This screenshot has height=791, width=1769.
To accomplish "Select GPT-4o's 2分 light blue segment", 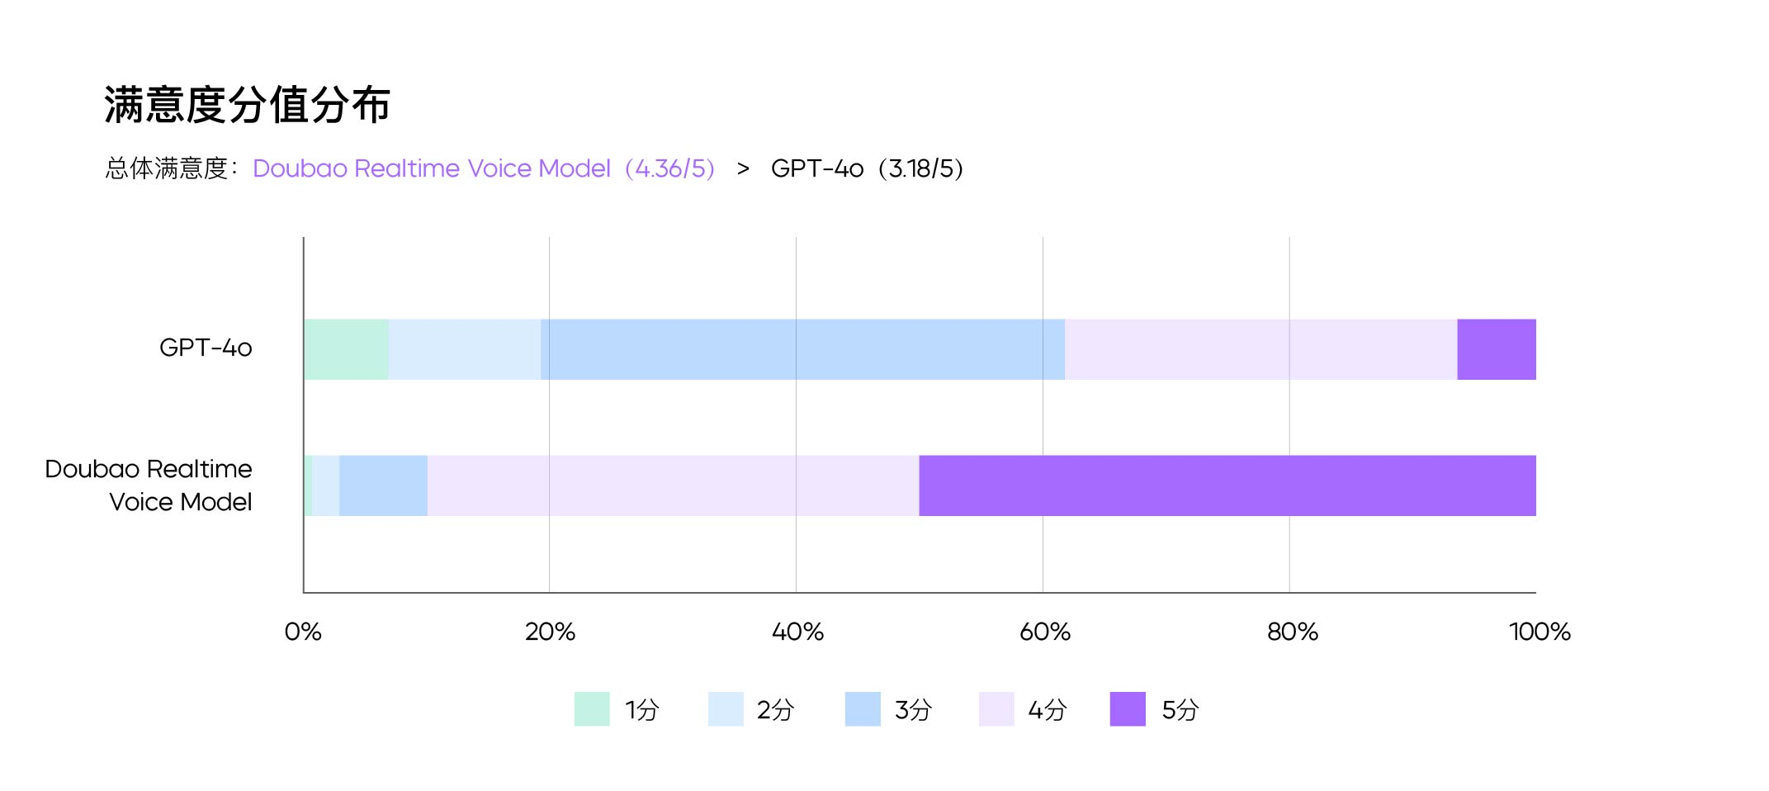I will click(x=464, y=349).
